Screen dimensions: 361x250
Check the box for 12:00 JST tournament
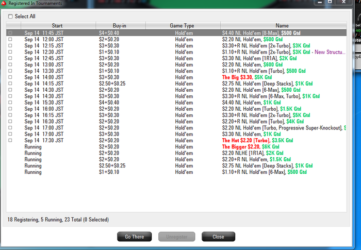pyautogui.click(x=10, y=39)
